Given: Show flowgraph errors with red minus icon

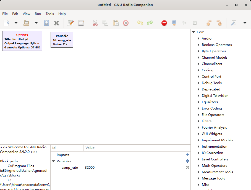Looking at the screenshot, I should [x=164, y=23].
